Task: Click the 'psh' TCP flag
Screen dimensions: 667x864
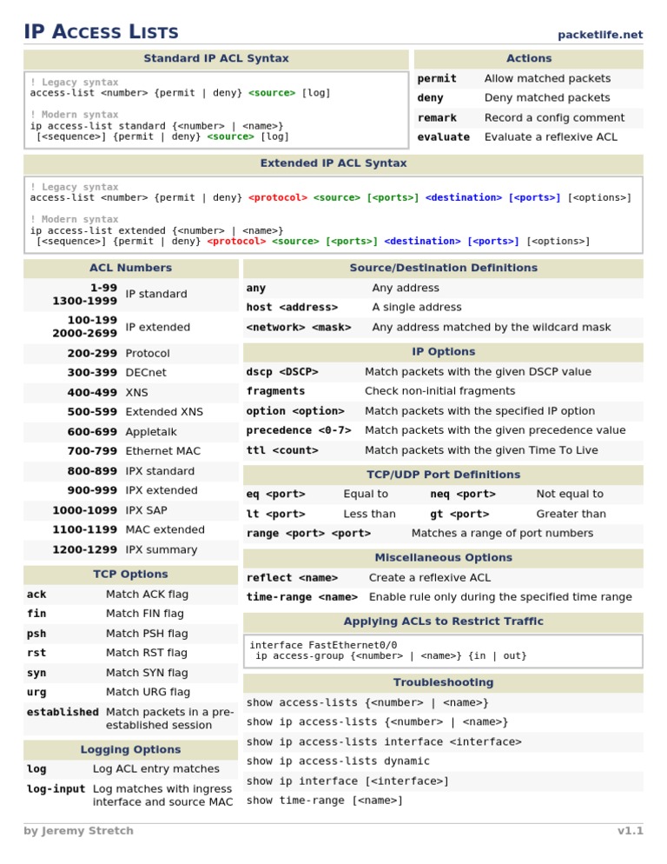Action: pos(36,633)
